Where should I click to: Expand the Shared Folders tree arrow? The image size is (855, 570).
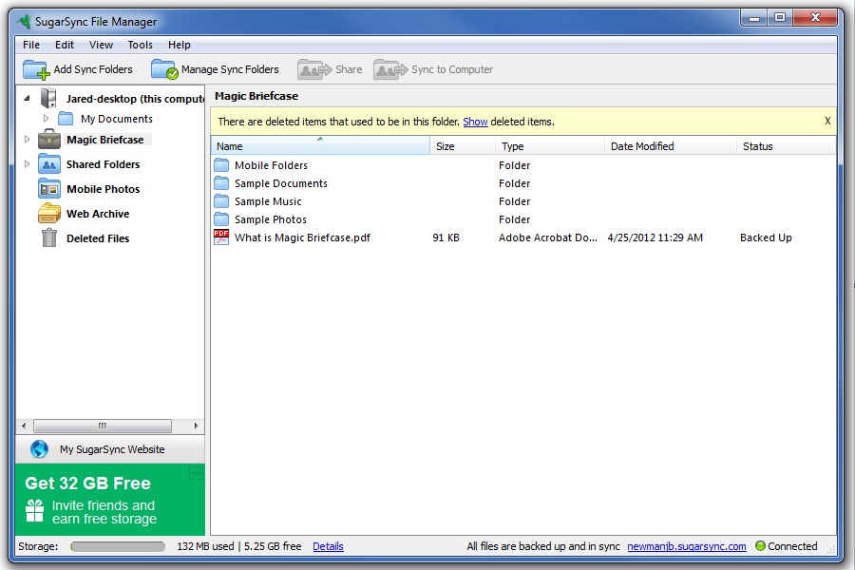27,164
